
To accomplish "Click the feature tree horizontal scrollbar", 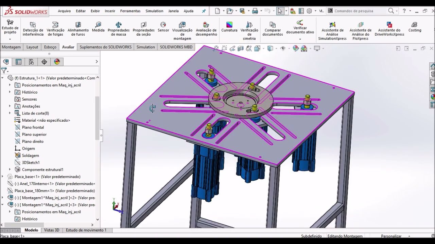I will pos(24,225).
